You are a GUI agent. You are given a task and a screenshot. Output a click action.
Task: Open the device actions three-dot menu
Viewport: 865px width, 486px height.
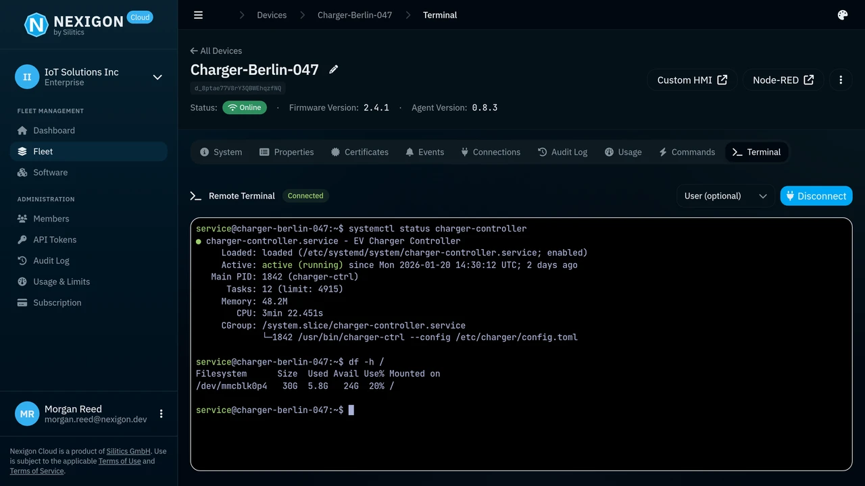(841, 80)
